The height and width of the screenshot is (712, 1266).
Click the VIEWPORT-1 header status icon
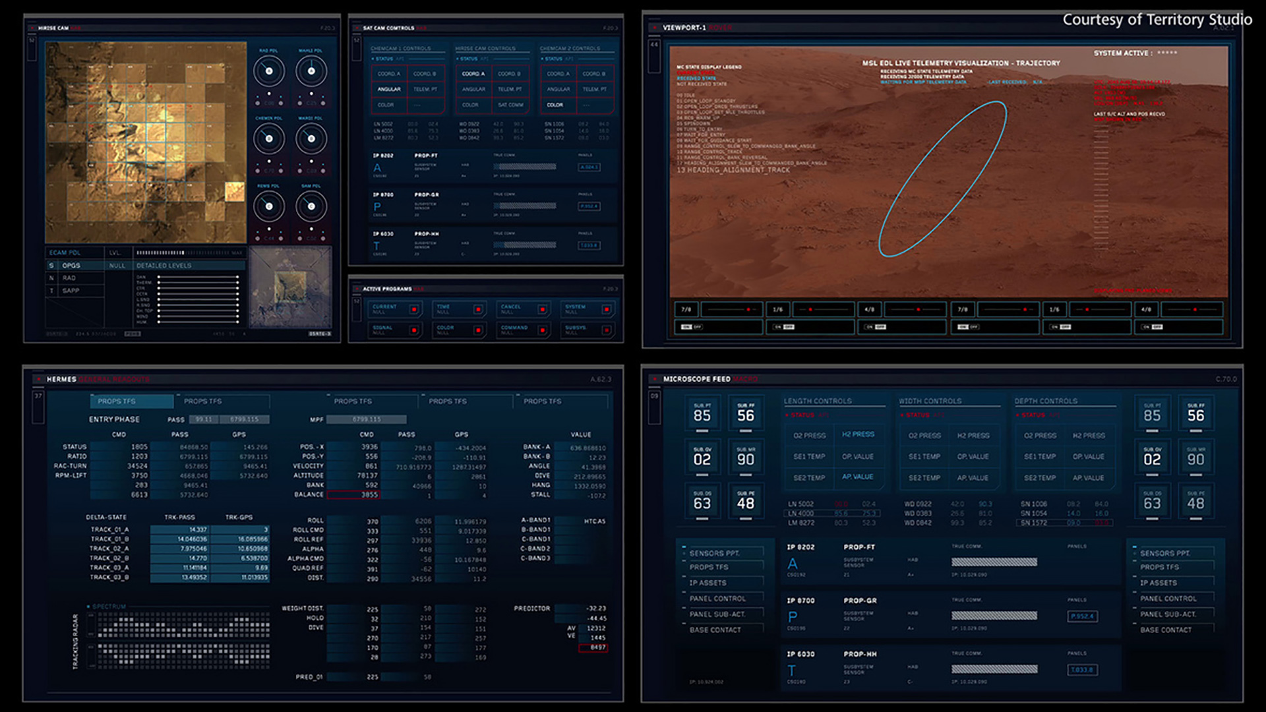point(655,28)
